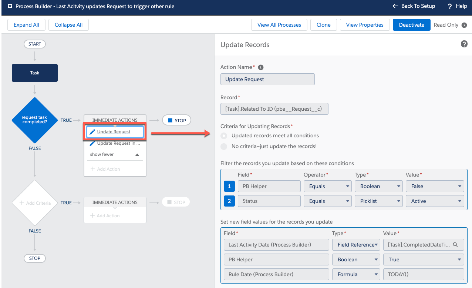Select the Task node in the flow

click(34, 73)
